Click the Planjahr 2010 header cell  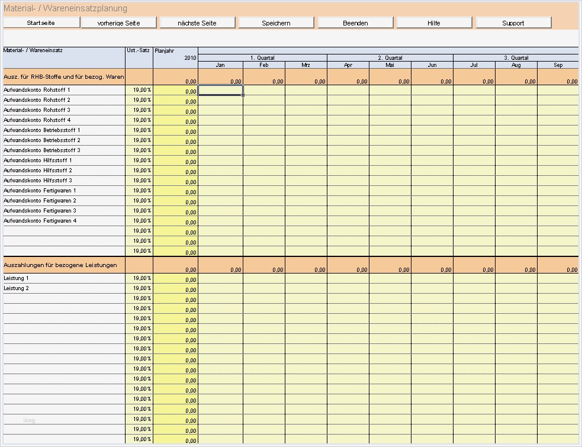point(176,57)
